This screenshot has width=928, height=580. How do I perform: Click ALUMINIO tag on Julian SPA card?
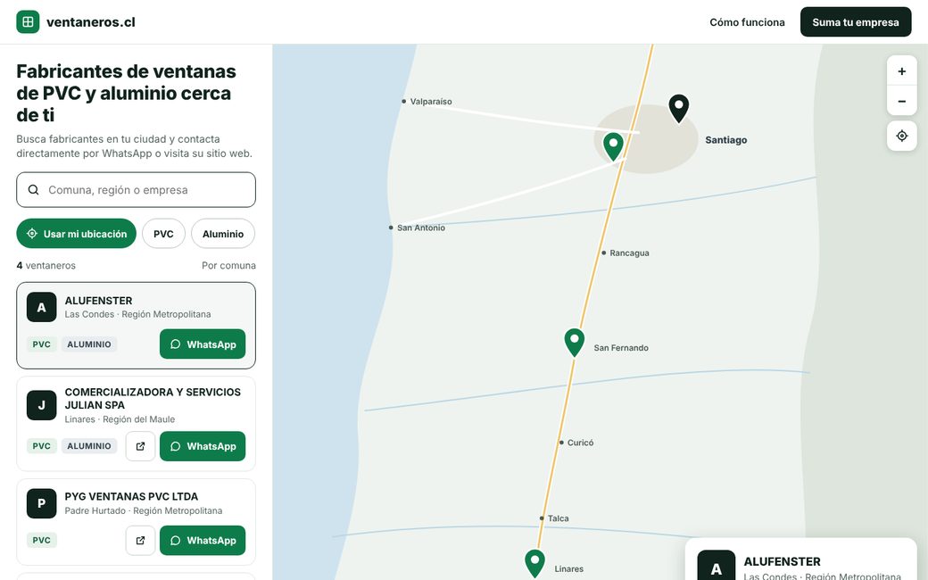88,446
